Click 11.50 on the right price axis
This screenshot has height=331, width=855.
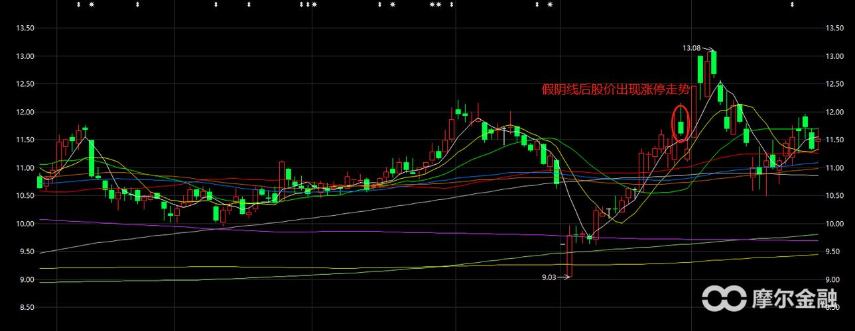click(x=834, y=140)
